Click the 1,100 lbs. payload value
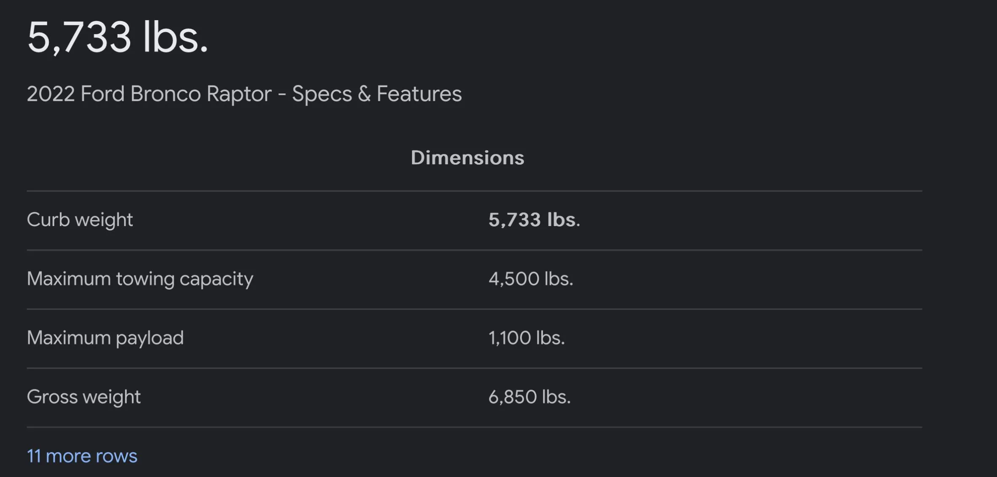Screen dimensions: 997x477 (527, 338)
